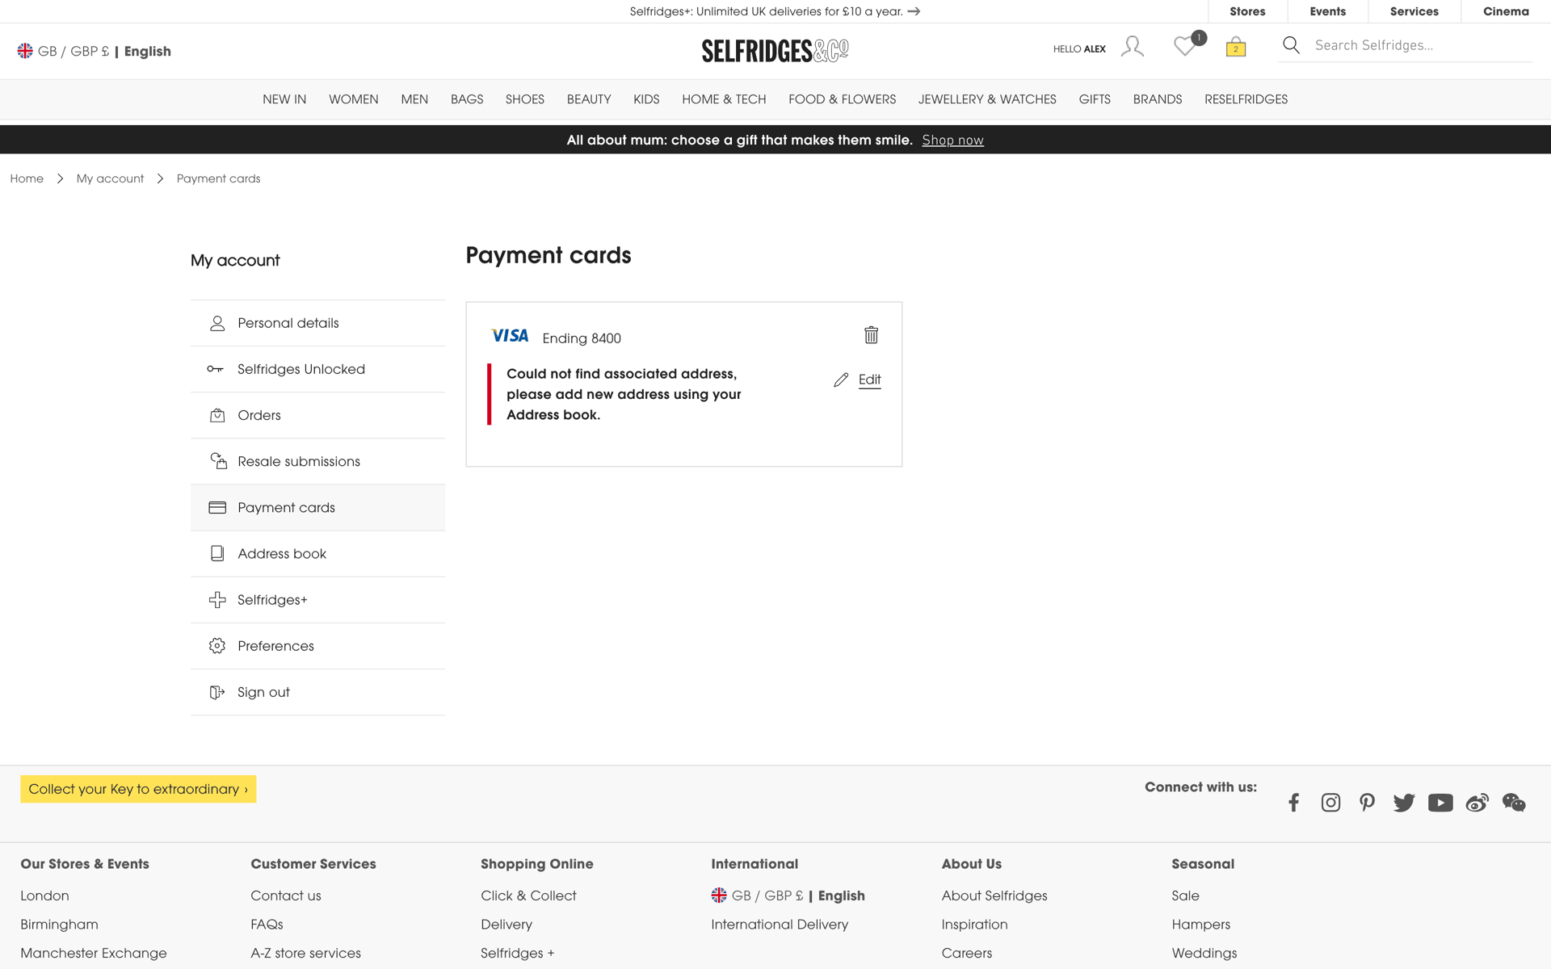Screen dimensions: 1551x969
Task: Delete the Visa card ending 8400
Action: click(871, 334)
